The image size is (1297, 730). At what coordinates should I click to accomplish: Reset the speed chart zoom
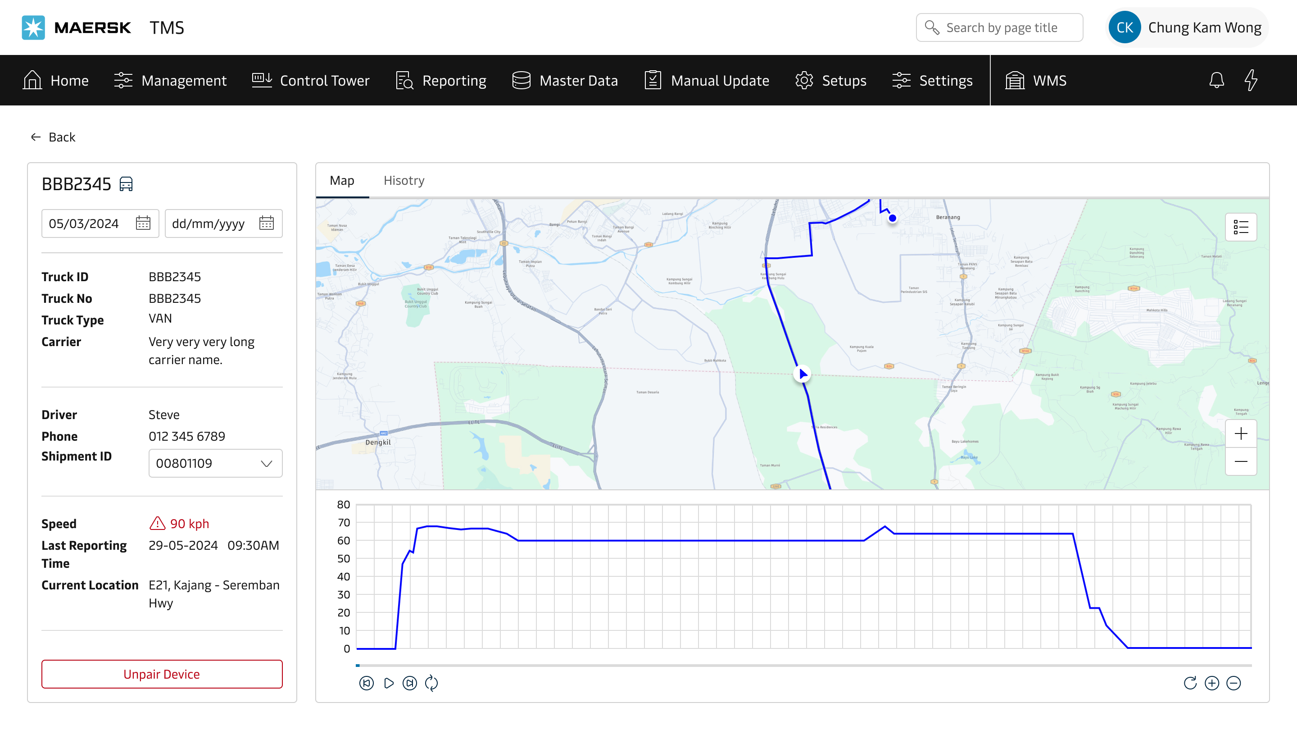pos(1190,683)
